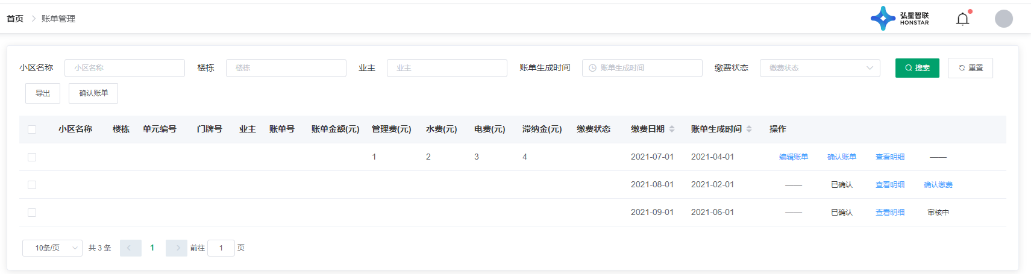
Task: Go to previous page arrow
Action: [130, 248]
